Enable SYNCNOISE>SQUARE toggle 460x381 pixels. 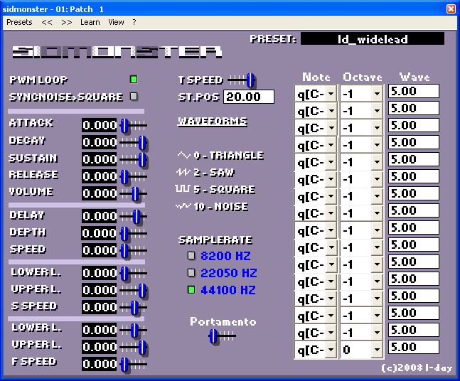coord(134,96)
